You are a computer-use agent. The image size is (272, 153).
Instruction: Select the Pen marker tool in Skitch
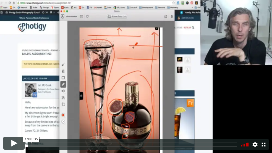(x=63, y=84)
